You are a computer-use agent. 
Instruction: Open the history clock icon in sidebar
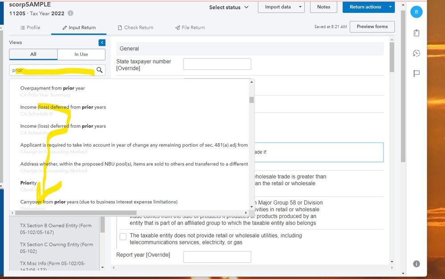416,53
